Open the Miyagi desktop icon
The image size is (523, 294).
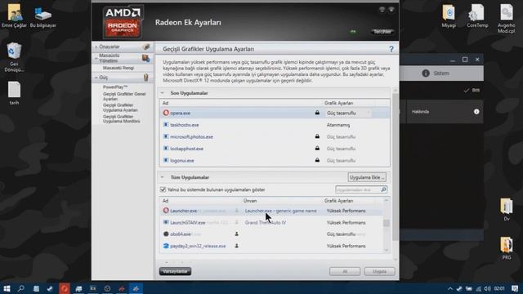click(x=449, y=16)
